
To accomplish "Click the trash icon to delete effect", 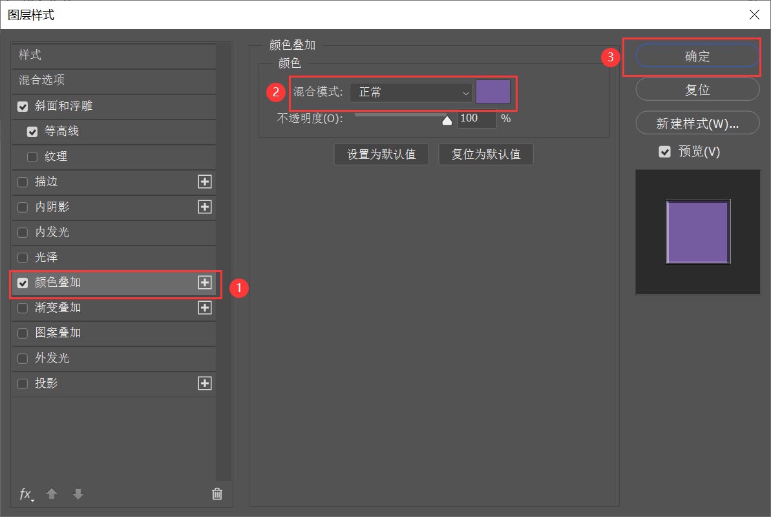I will (217, 493).
